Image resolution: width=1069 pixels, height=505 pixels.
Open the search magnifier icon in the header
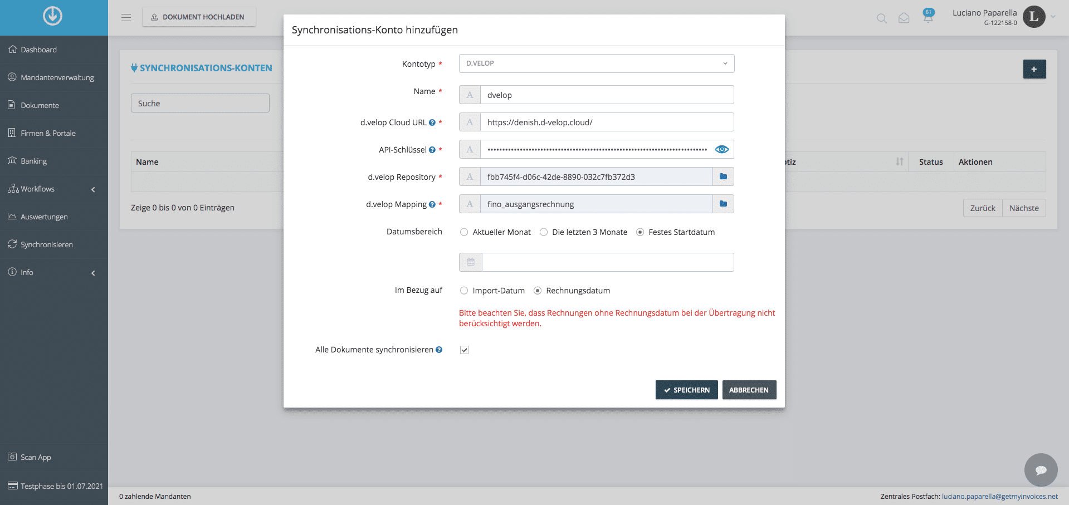881,18
